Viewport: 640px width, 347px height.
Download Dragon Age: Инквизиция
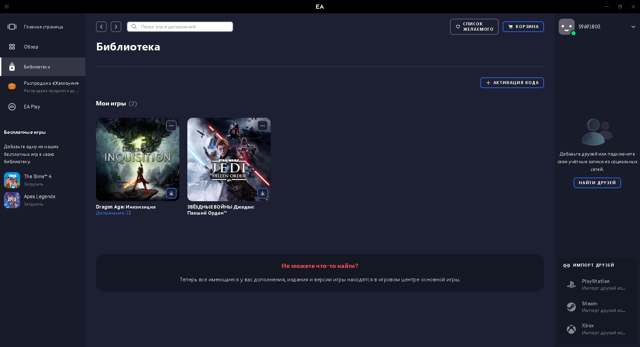click(x=171, y=193)
